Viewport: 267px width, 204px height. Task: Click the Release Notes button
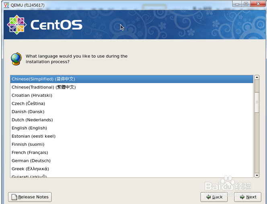(x=30, y=197)
